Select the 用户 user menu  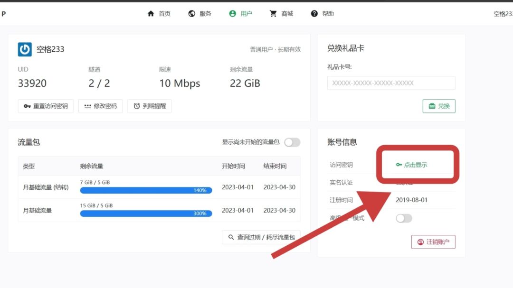coord(240,14)
